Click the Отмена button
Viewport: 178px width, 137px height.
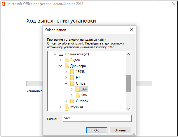tap(120, 130)
